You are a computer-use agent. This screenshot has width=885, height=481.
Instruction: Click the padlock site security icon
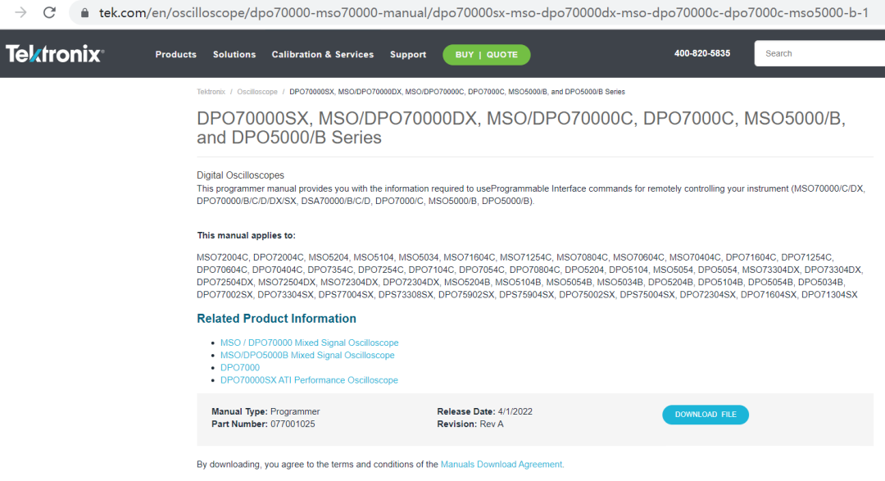click(84, 12)
